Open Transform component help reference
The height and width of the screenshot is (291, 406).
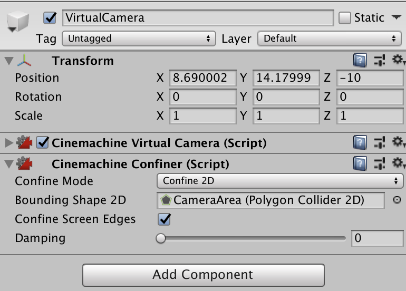tap(360, 60)
